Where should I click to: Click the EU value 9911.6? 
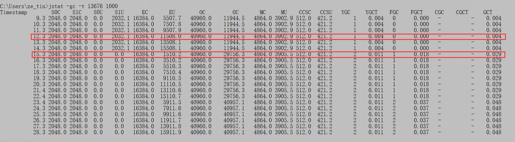tap(172, 114)
